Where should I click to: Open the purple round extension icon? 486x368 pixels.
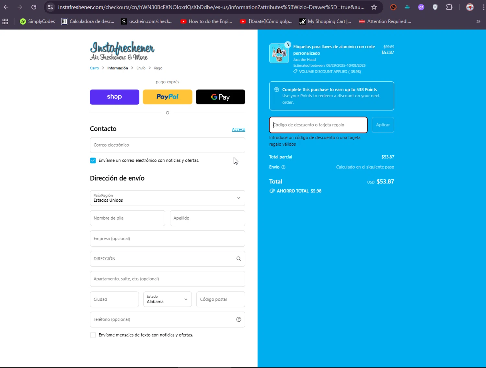tap(421, 7)
